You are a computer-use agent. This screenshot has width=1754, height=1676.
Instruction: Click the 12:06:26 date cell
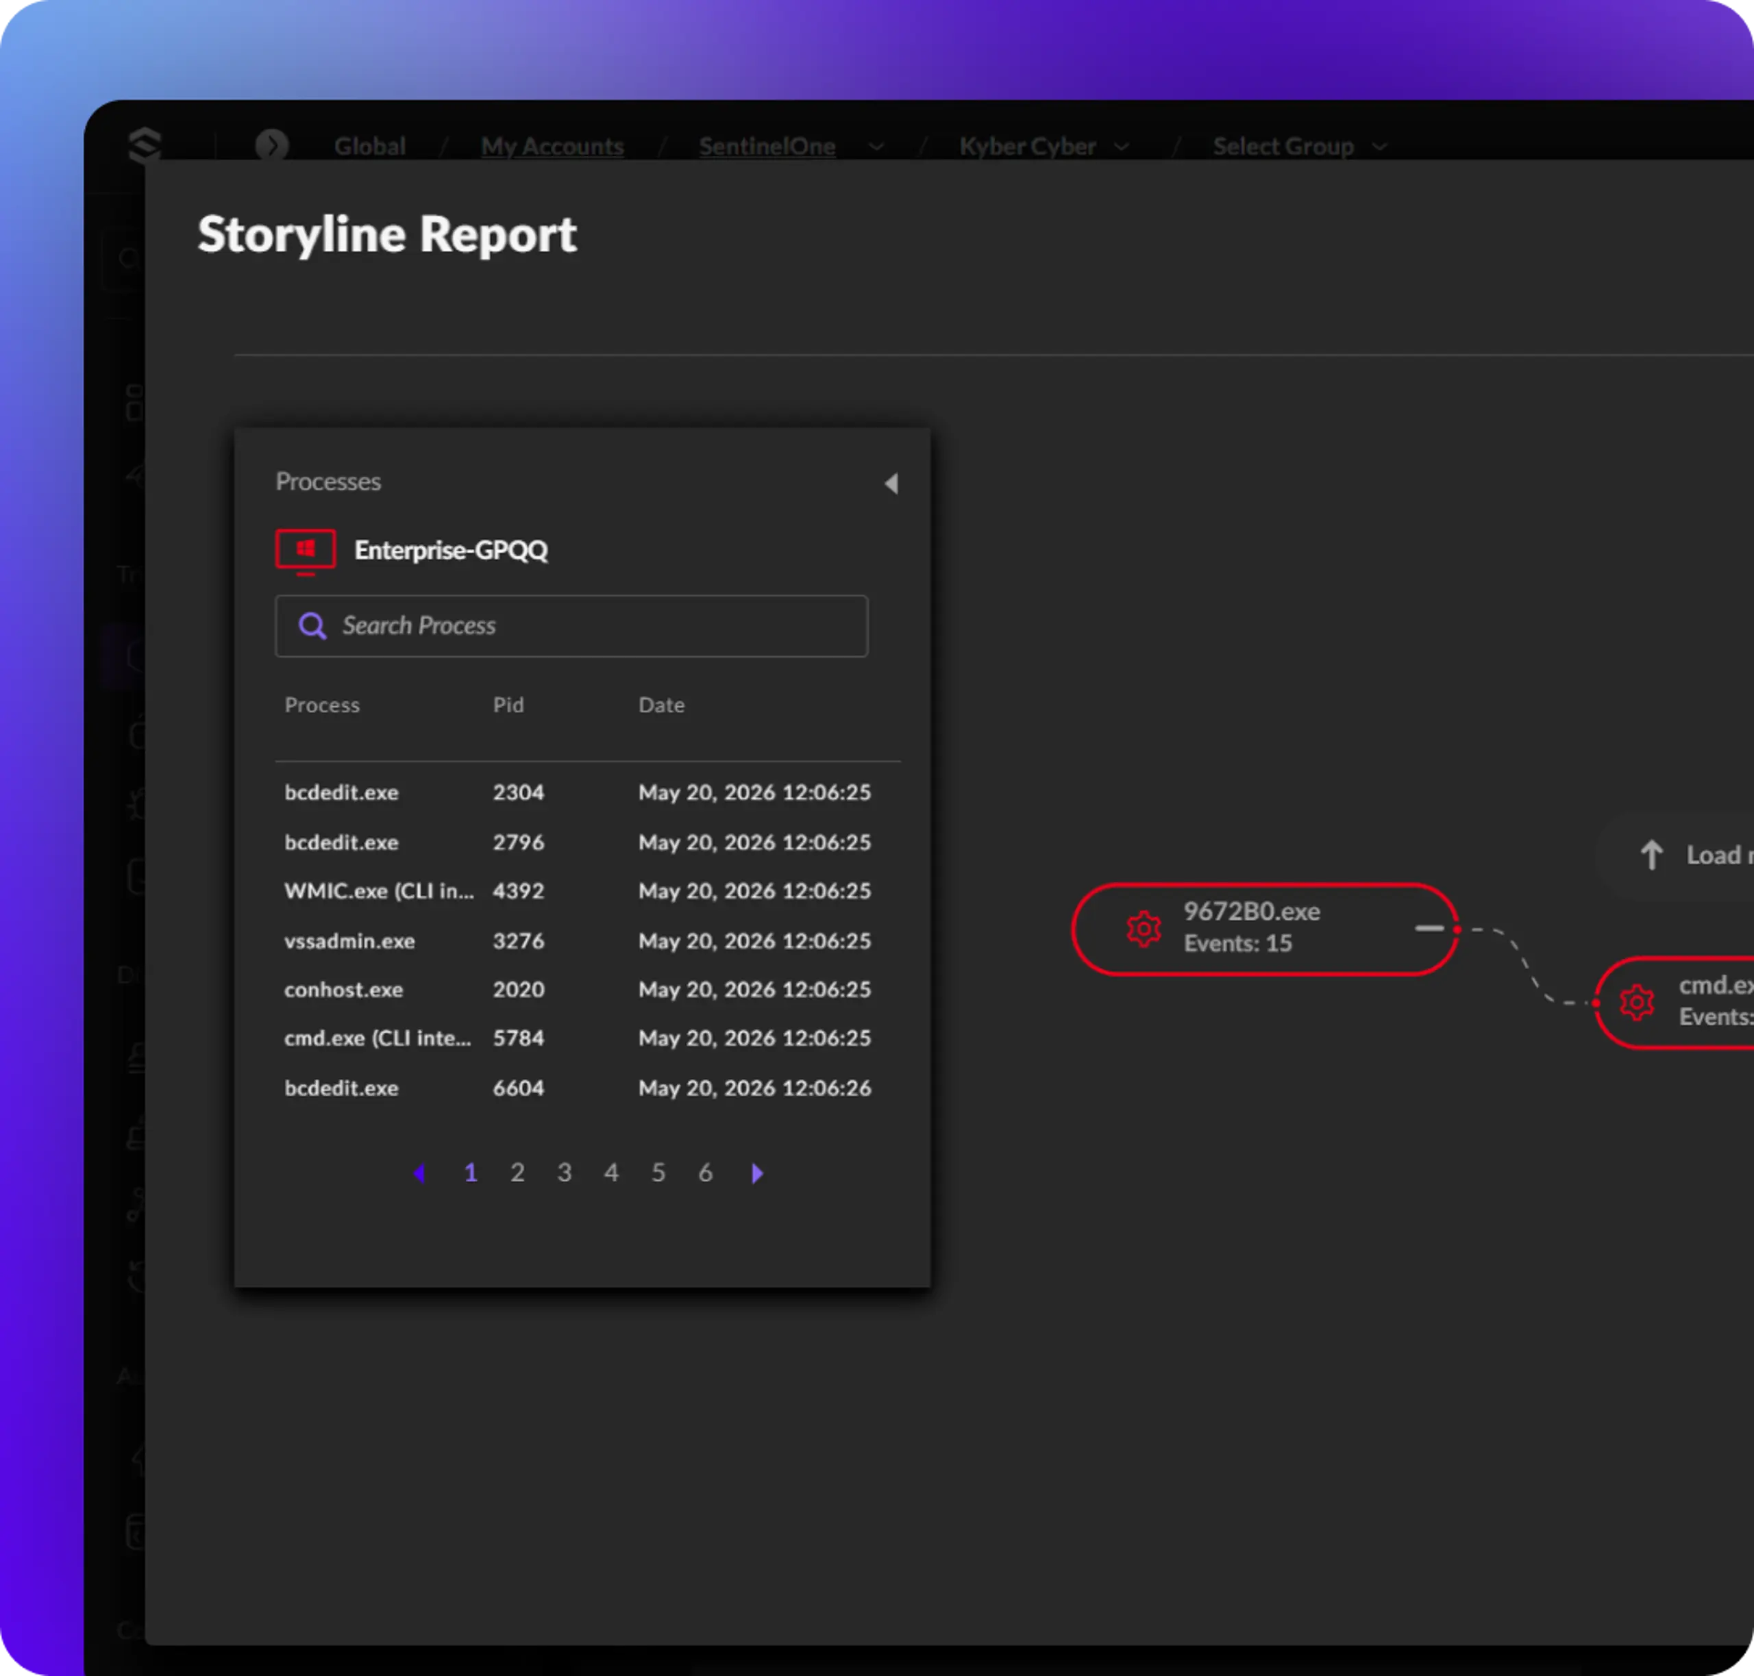pyautogui.click(x=754, y=1088)
